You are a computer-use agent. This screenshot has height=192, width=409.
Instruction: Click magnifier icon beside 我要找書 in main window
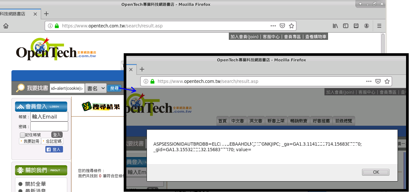pyautogui.click(x=21, y=88)
